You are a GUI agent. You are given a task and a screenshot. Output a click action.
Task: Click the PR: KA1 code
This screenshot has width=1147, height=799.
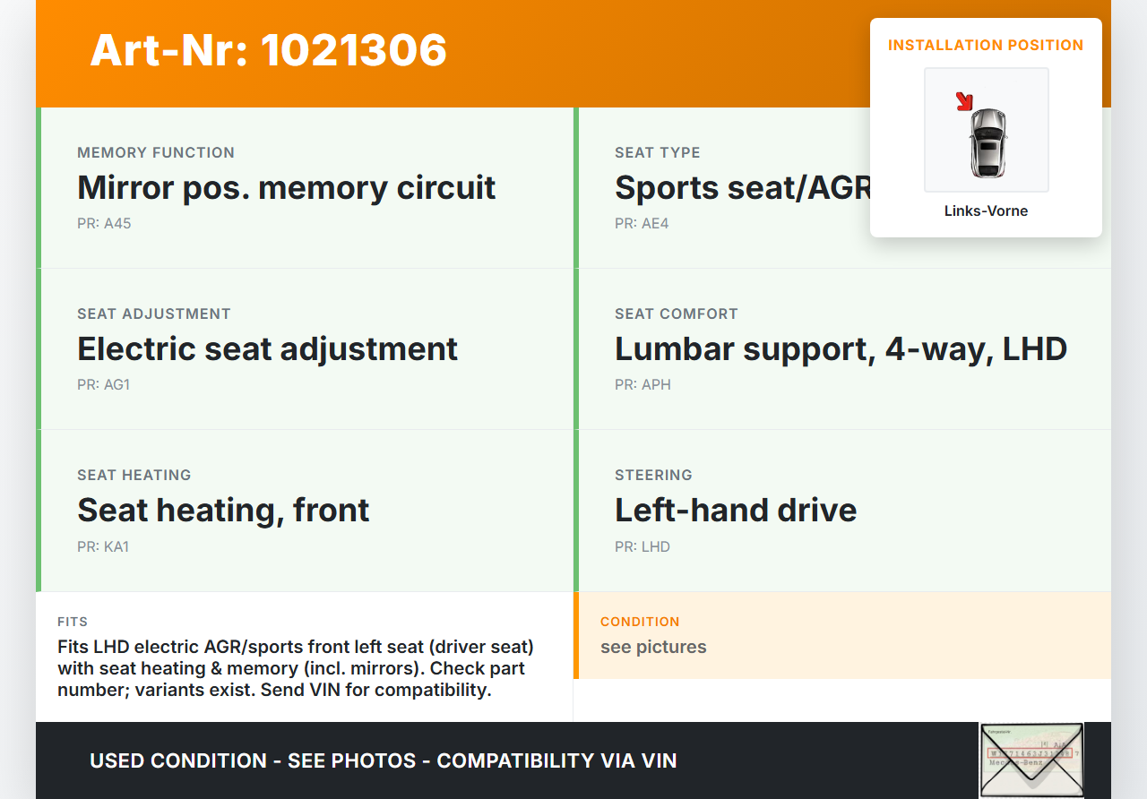pyautogui.click(x=103, y=546)
